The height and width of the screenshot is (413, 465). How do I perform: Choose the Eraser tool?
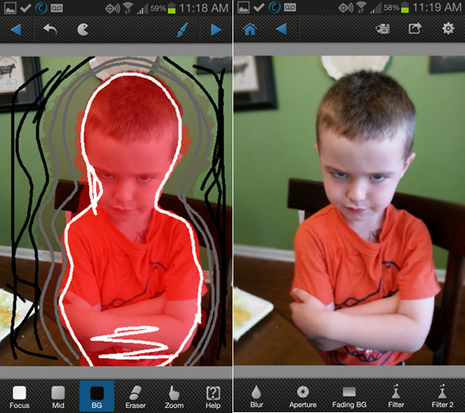pyautogui.click(x=136, y=397)
